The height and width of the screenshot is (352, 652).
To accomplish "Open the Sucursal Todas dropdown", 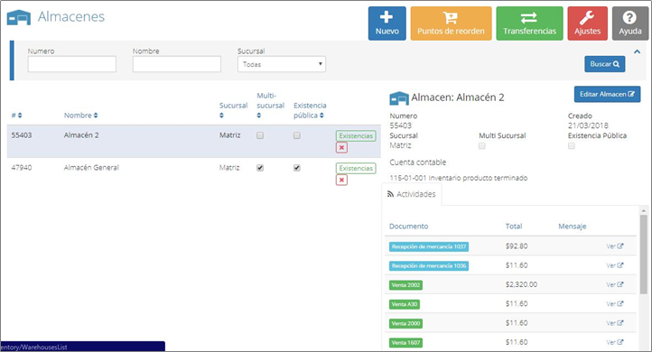I will (282, 64).
